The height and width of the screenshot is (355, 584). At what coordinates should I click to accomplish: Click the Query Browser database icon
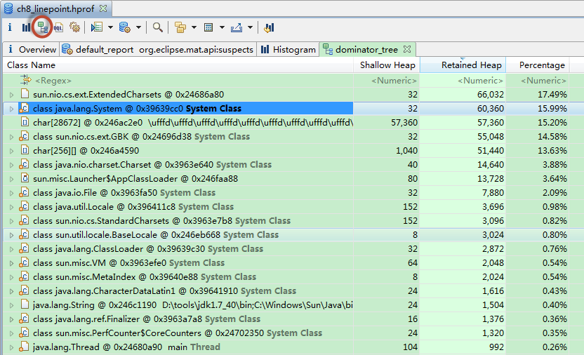[124, 27]
